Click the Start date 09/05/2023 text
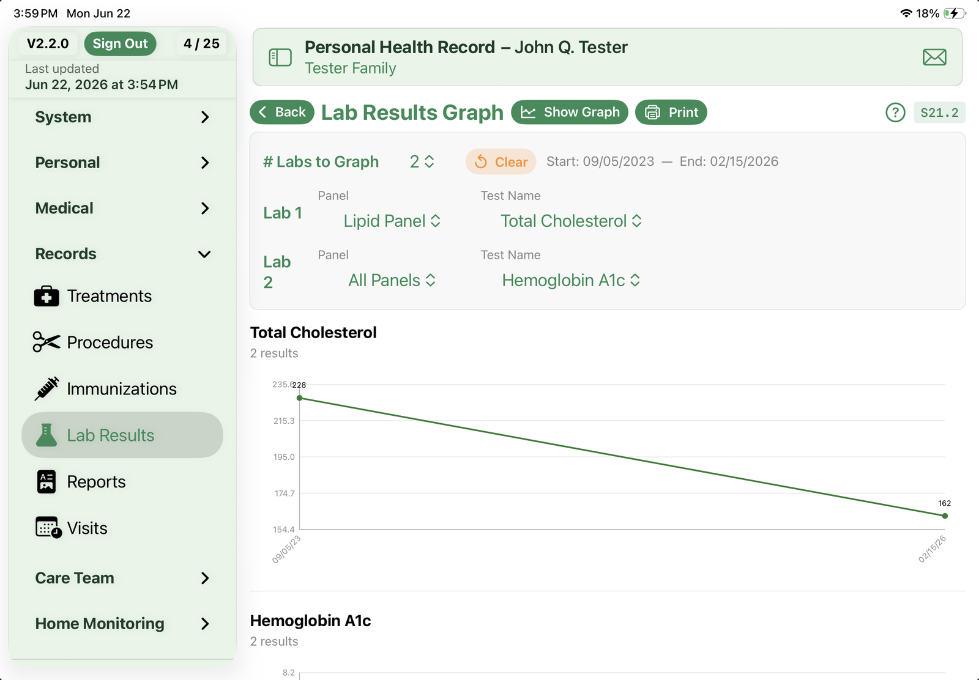Image resolution: width=979 pixels, height=680 pixels. click(x=600, y=161)
